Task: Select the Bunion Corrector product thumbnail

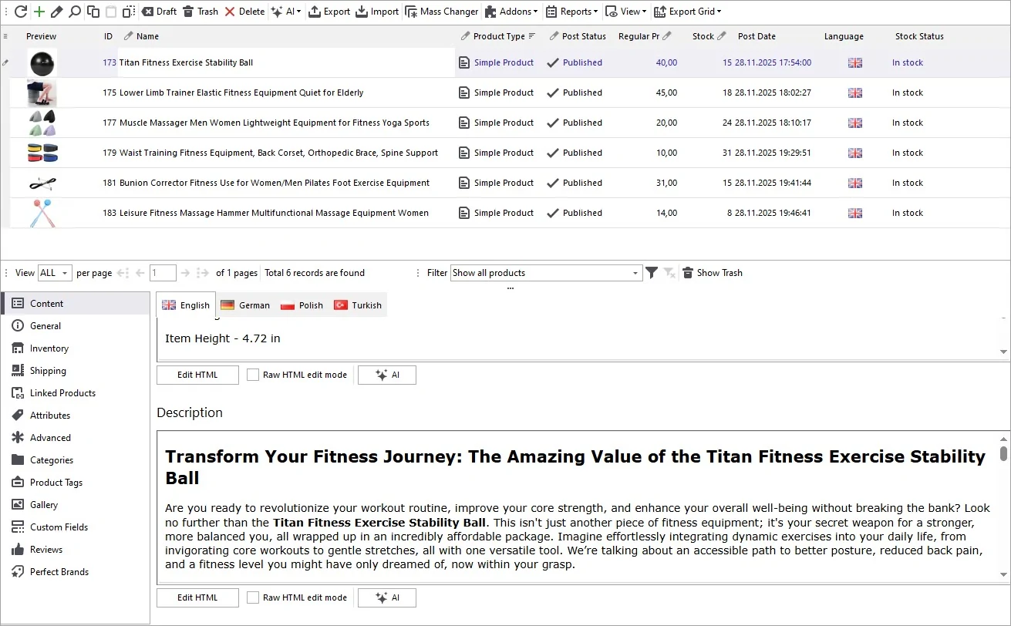Action: pyautogui.click(x=42, y=183)
